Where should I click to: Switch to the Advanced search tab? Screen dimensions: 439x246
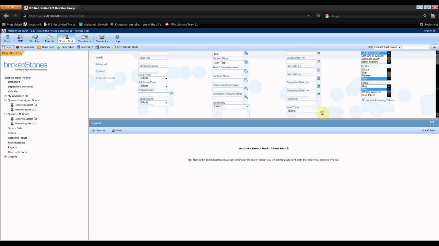tap(101, 65)
